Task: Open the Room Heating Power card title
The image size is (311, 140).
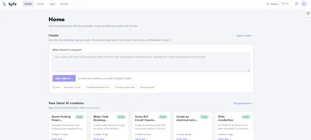Action: [61, 118]
